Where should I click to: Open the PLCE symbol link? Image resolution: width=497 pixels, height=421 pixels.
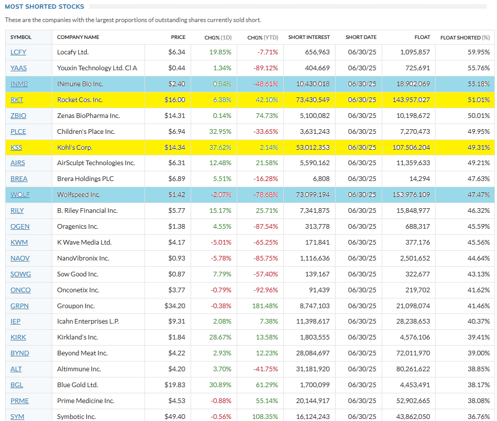[x=18, y=131]
